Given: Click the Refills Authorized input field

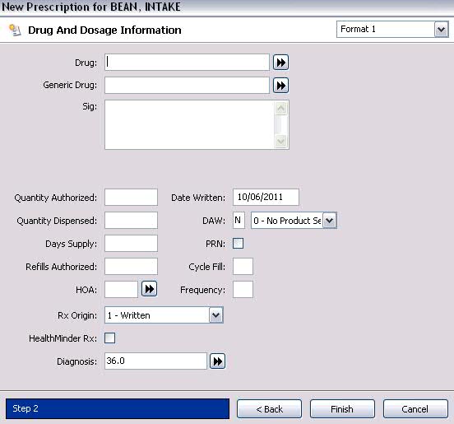Looking at the screenshot, I should pos(131,267).
